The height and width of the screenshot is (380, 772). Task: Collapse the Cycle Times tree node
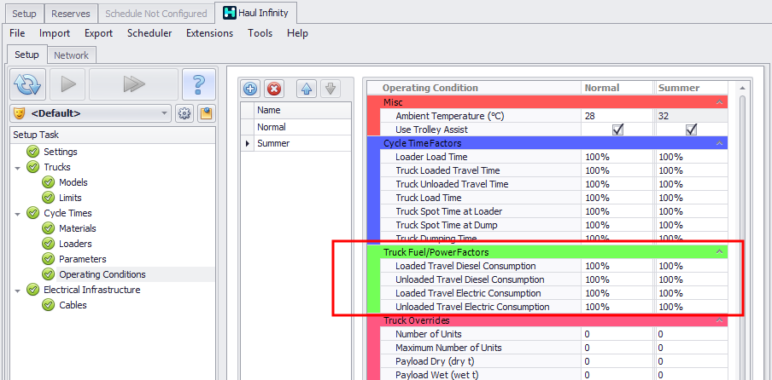[x=18, y=214]
